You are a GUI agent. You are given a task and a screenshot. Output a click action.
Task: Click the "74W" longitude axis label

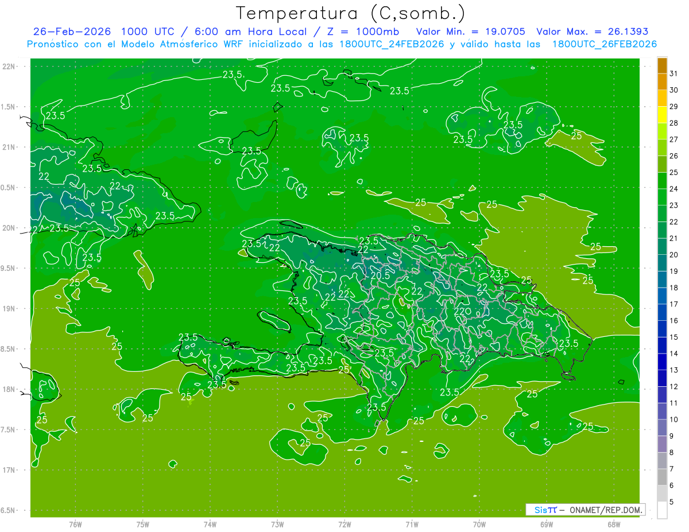pos(210,525)
